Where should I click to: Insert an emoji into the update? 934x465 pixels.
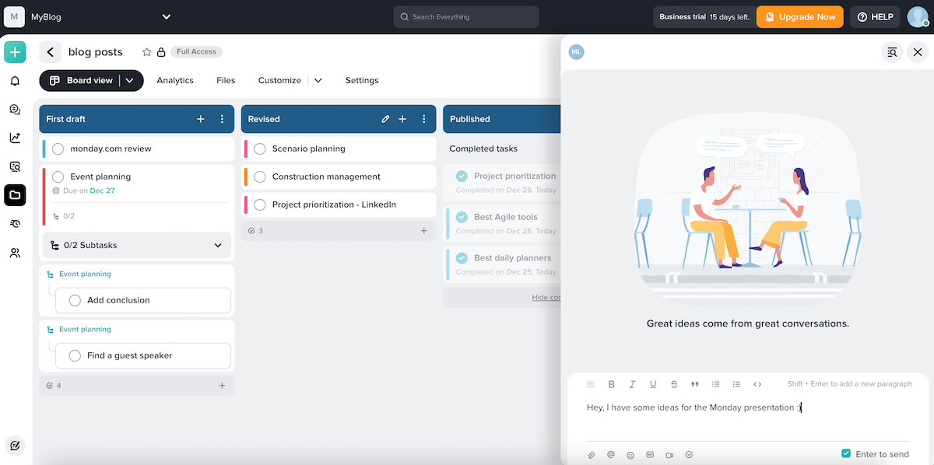click(630, 455)
